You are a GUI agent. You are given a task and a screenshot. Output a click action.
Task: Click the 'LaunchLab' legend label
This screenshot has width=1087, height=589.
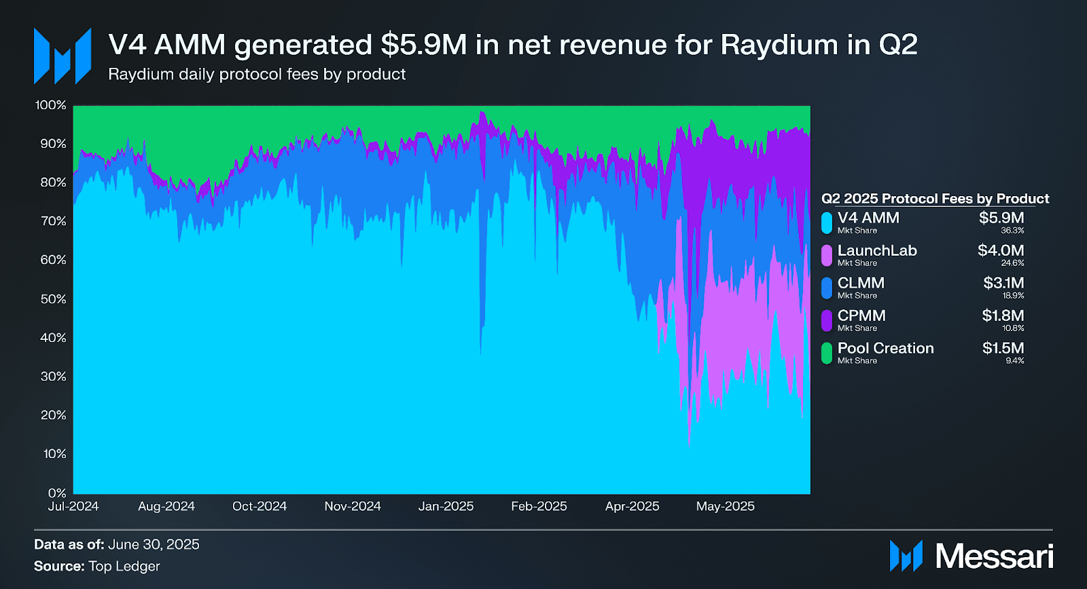(877, 250)
